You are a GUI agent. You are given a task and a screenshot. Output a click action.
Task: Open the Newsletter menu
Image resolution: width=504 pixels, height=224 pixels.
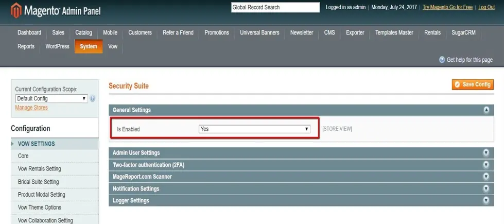302,32
